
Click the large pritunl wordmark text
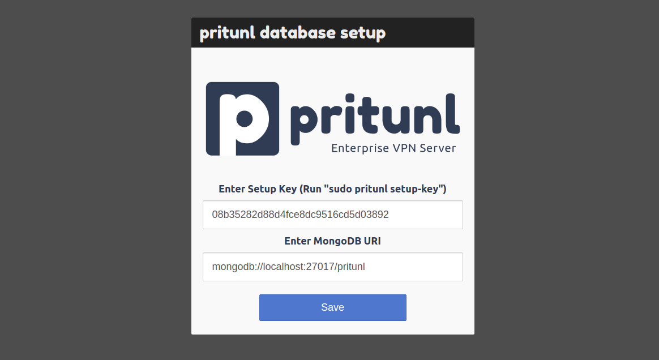375,119
